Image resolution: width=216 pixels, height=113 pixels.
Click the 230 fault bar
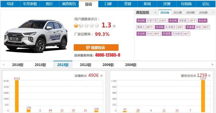pyautogui.click(x=96, y=111)
